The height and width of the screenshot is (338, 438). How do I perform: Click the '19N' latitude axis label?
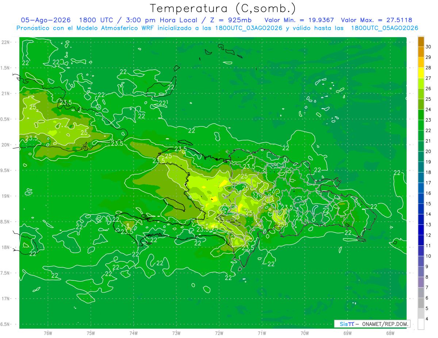pos(6,196)
